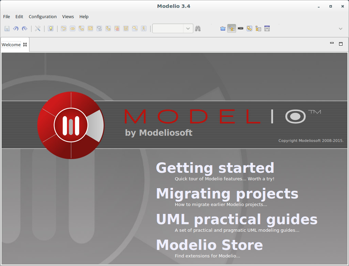Click the class hierarchy diagram icon
Screen dimensions: 349x266
point(81,28)
